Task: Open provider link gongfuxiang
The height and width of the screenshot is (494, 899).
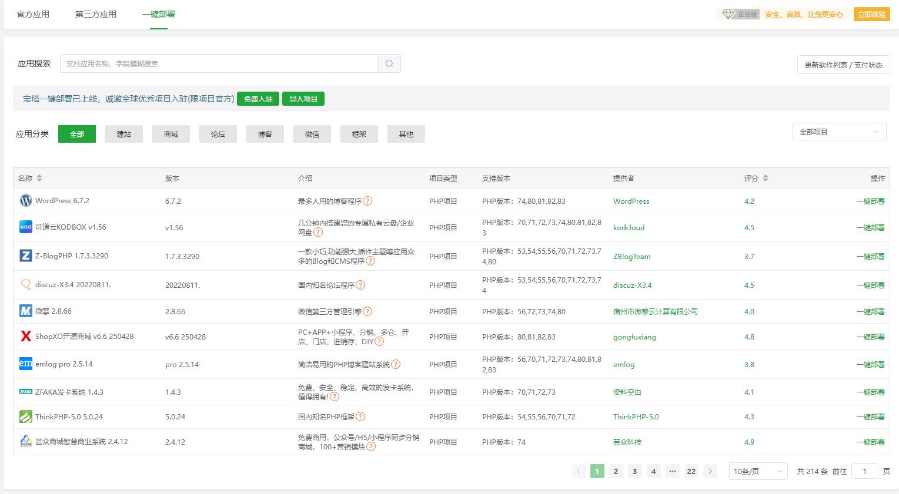Action: point(634,337)
